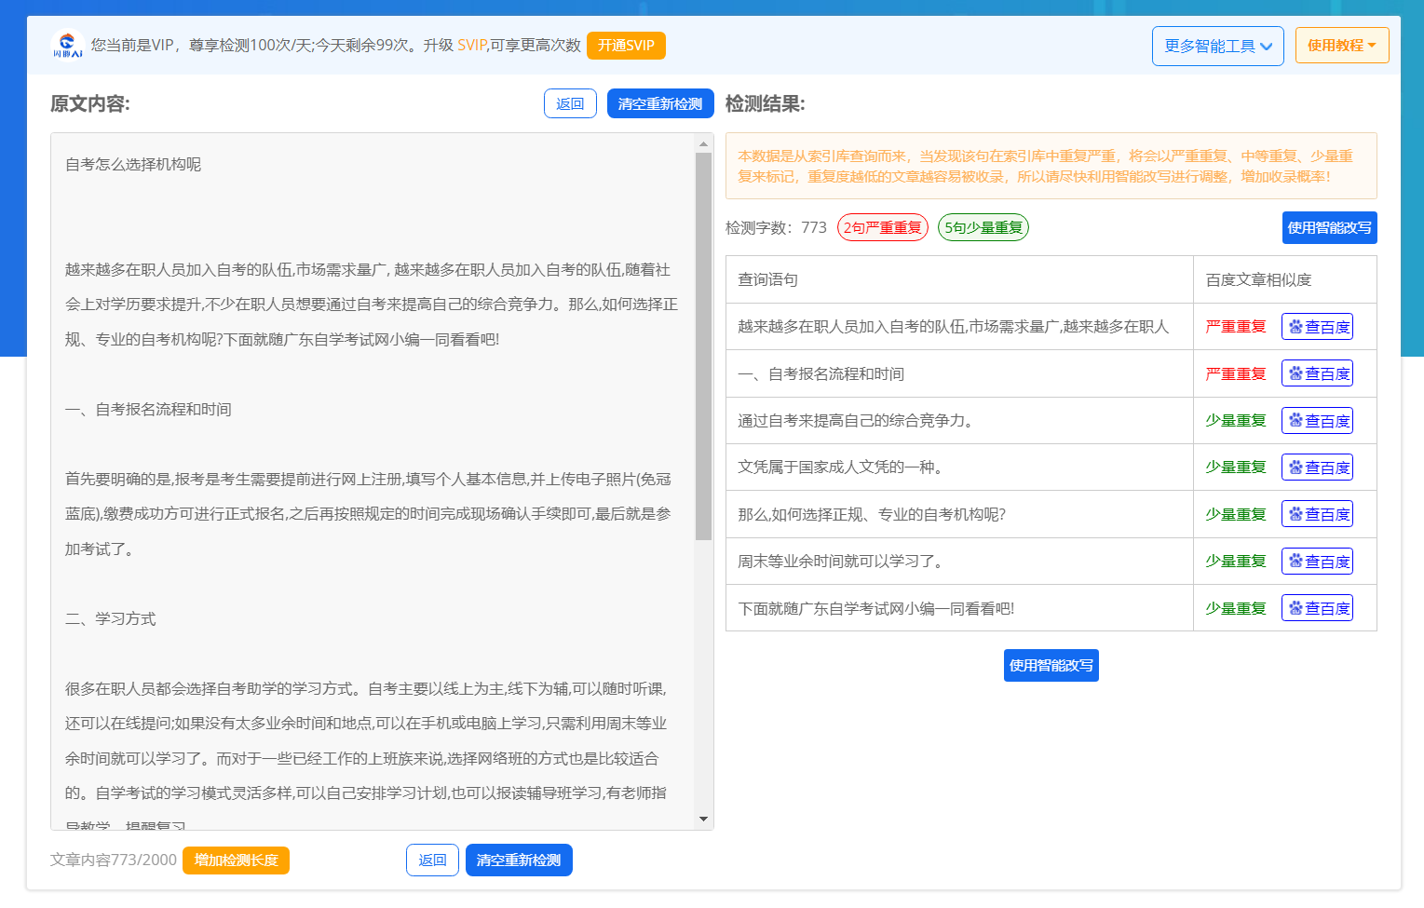Click the 使用智能改写 button below the results table
This screenshot has width=1424, height=908.
click(1051, 666)
